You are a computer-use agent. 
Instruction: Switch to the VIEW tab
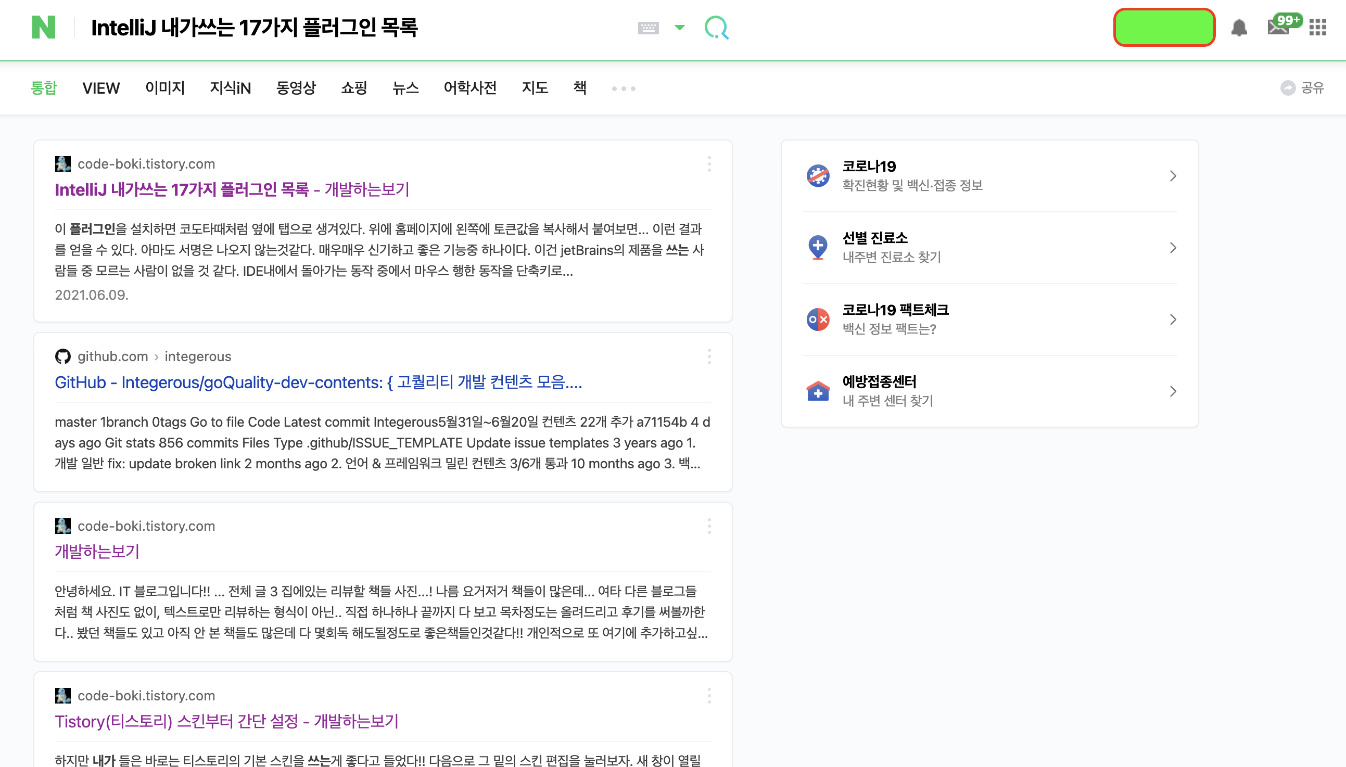[x=100, y=88]
